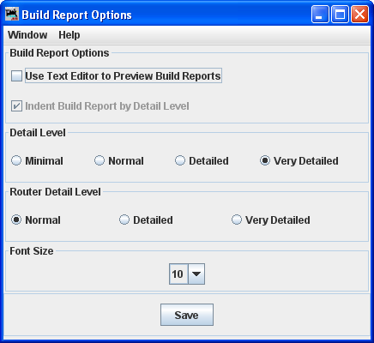The height and width of the screenshot is (343, 374).
Task: Close the Build Report Options window
Action: click(x=359, y=14)
